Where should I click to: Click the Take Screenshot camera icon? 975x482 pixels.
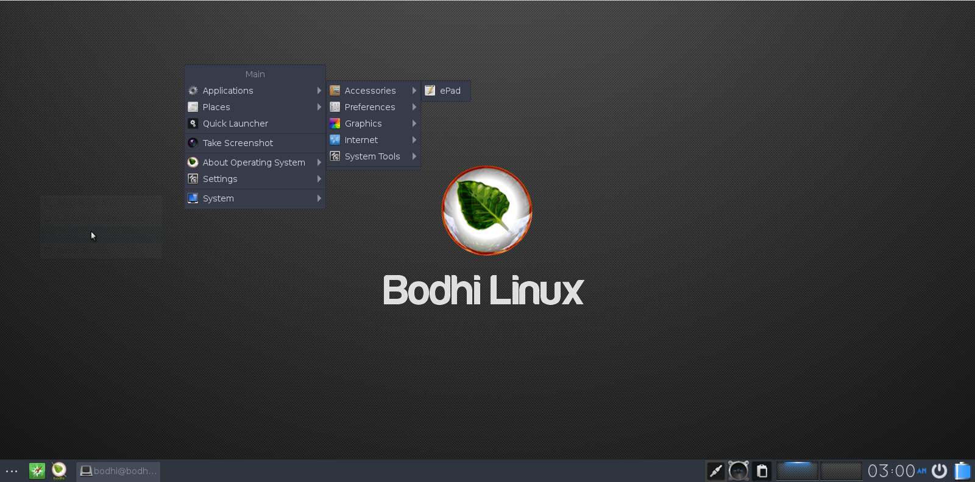pyautogui.click(x=193, y=143)
